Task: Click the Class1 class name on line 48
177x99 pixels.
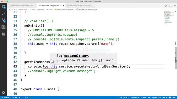Action: tap(50, 89)
